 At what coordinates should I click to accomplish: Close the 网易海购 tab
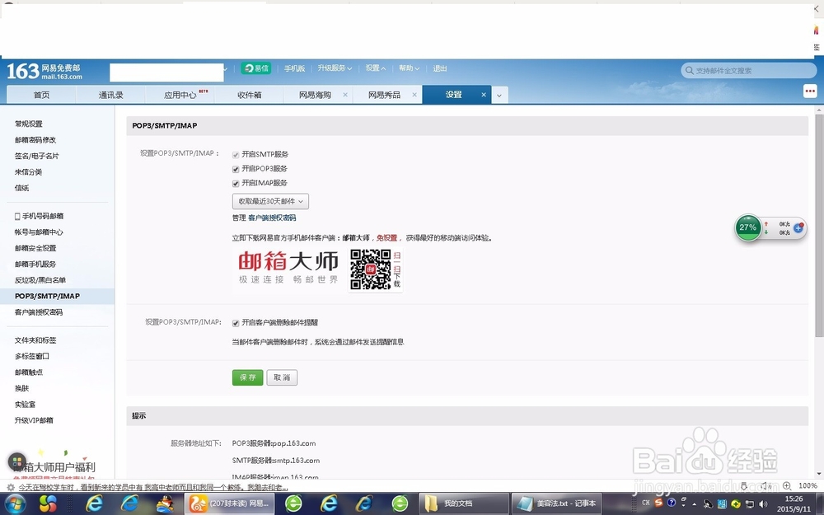click(x=345, y=95)
